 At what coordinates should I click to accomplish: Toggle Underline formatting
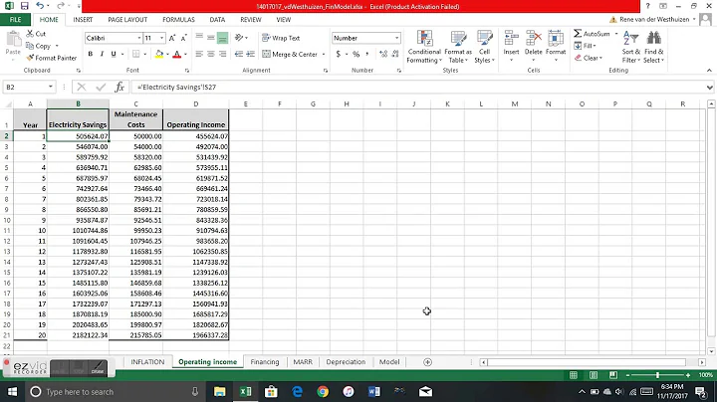tap(114, 54)
